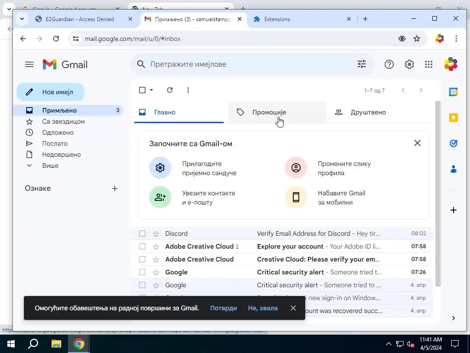Screen dimensions: 470x353
Task: Tick the 07:26 Google security alert checkbox
Action: point(142,272)
